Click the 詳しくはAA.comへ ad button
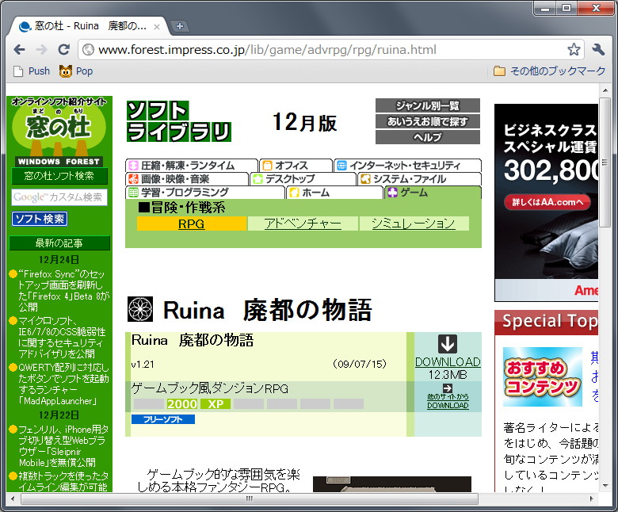This screenshot has width=618, height=512. pyautogui.click(x=547, y=202)
